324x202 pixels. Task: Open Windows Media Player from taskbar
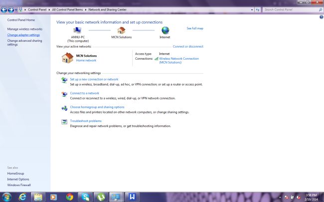click(x=53, y=197)
